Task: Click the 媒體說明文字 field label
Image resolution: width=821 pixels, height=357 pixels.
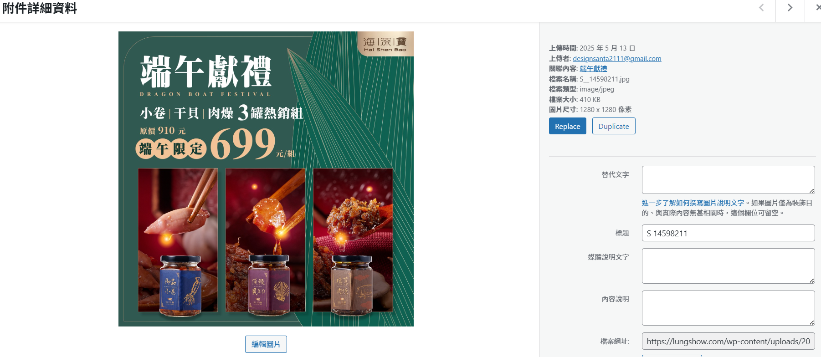Action: [x=608, y=257]
